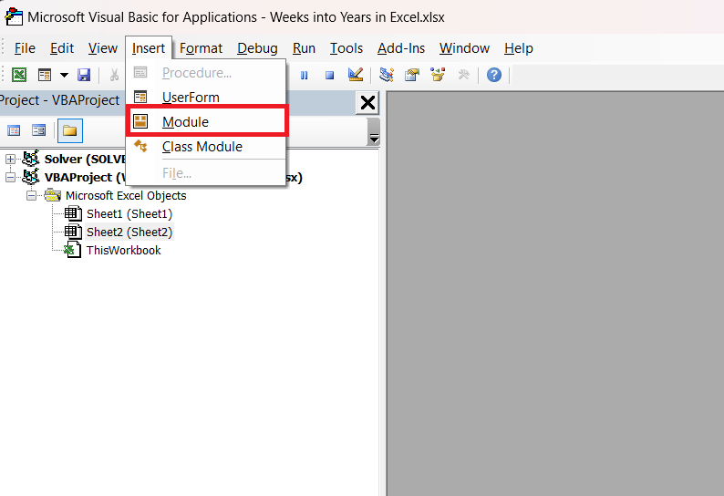724x496 pixels.
Task: Open Object Browser toolbar icon
Action: (x=438, y=75)
